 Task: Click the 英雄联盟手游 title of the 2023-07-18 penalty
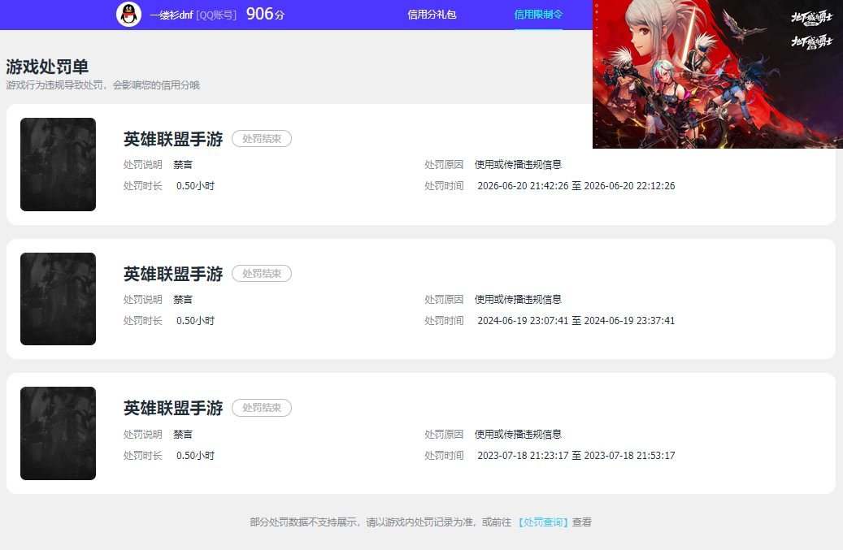173,408
